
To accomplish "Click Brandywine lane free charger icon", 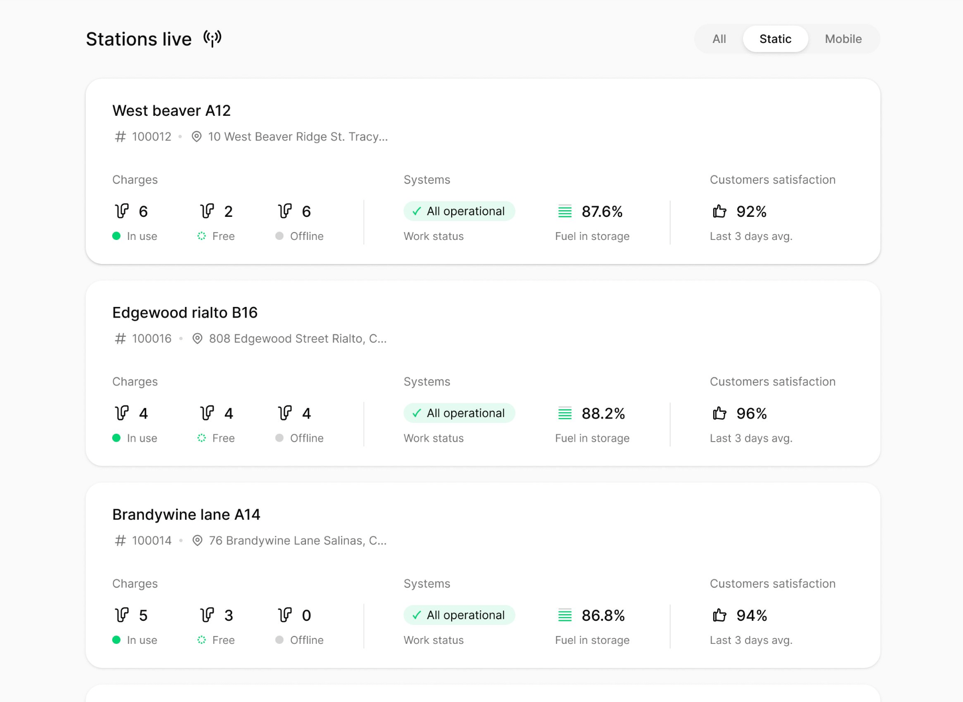I will 207,615.
